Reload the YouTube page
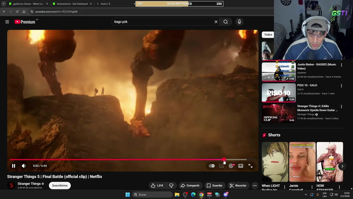Viewport: 353px width, 199px height. (17, 12)
